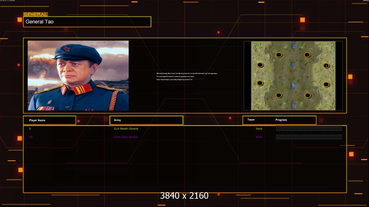Select start position marker numbered 2 on map
This screenshot has height=207, width=369.
[326, 66]
